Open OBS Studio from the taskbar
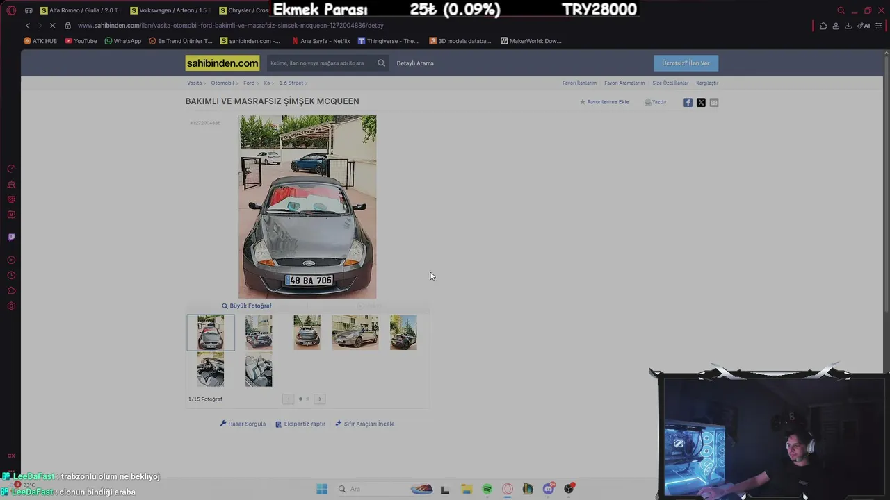 click(569, 489)
